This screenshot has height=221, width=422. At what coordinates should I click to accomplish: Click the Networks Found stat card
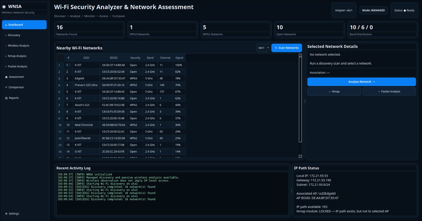tap(89, 30)
